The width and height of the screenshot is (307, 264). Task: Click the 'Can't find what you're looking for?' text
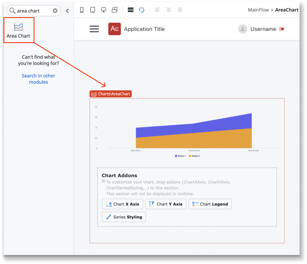(x=38, y=60)
